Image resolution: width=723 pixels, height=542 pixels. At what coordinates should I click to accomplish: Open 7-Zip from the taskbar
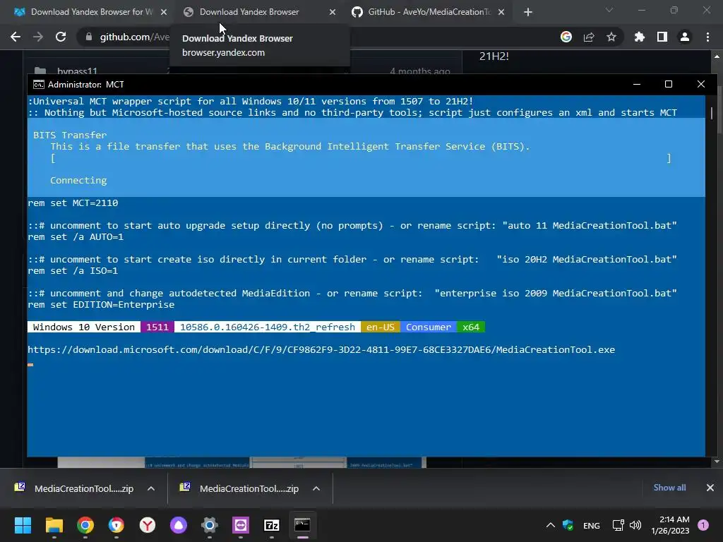click(272, 525)
